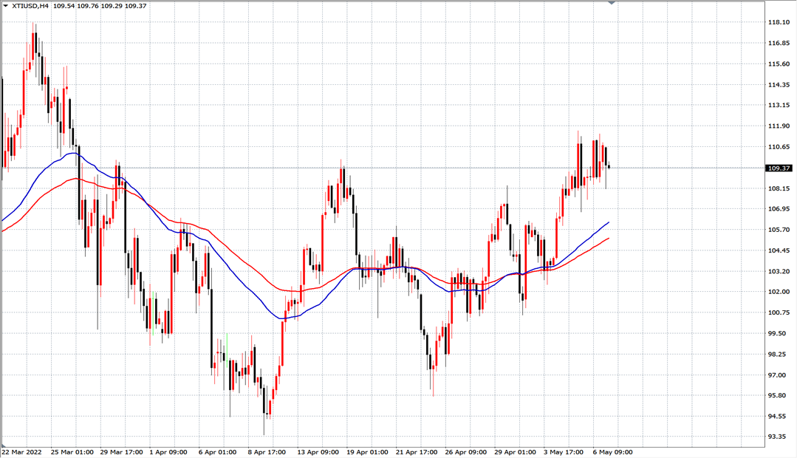
Task: Click the 19 Apr 01:00 time label
Action: (367, 452)
